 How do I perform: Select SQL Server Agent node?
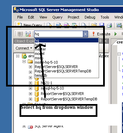pos(49,126)
